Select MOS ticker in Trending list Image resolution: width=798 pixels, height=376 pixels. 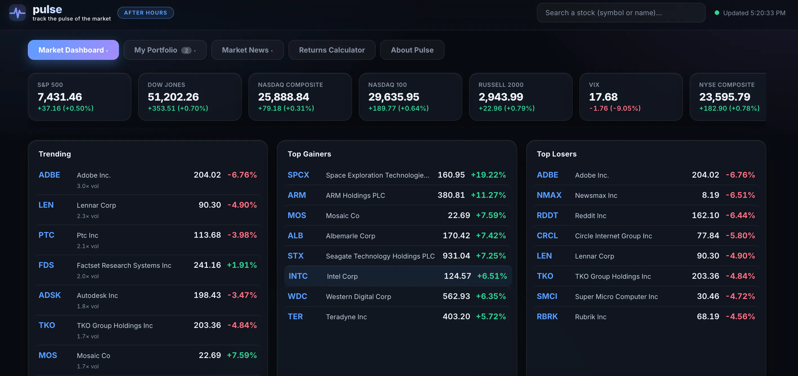click(x=48, y=355)
